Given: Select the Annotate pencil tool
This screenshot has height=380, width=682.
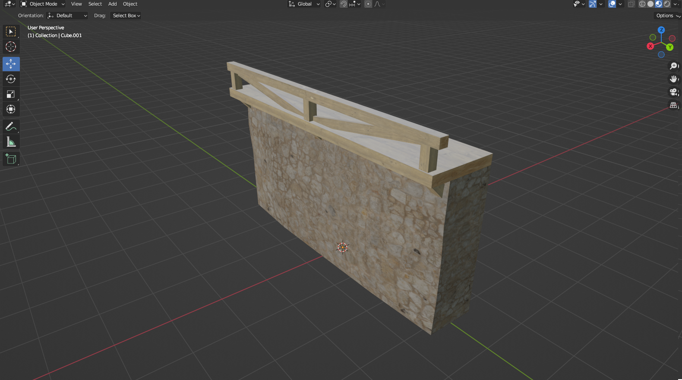Looking at the screenshot, I should pos(11,126).
